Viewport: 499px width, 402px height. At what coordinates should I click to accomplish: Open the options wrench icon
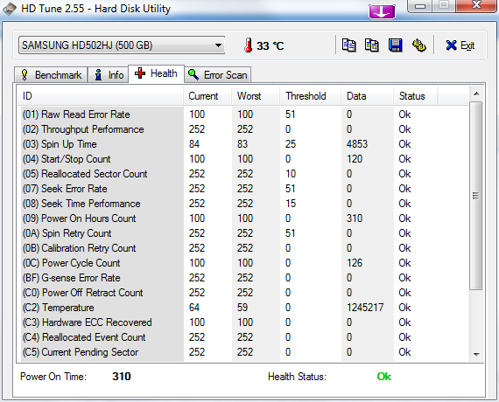coord(418,45)
